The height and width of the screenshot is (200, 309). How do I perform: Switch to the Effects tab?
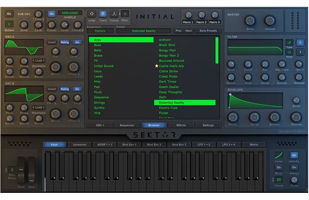pyautogui.click(x=181, y=125)
